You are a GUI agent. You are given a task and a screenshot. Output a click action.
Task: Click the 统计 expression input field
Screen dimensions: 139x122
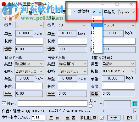click(x=53, y=103)
